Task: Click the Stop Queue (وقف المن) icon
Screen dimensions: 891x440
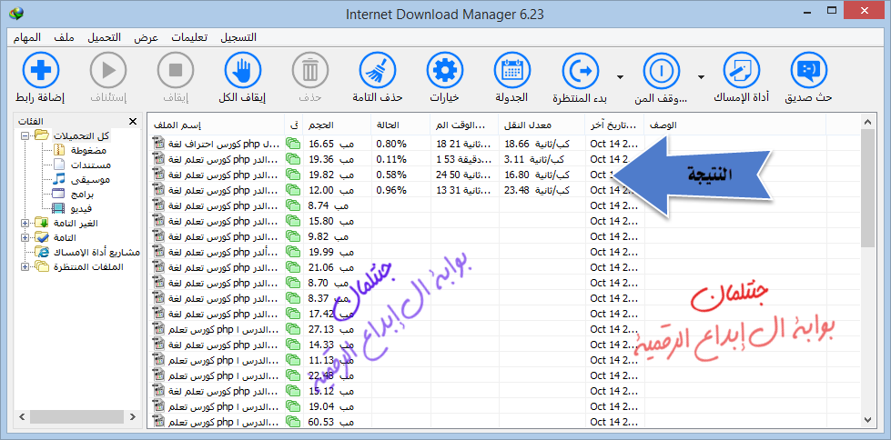Action: [x=660, y=70]
